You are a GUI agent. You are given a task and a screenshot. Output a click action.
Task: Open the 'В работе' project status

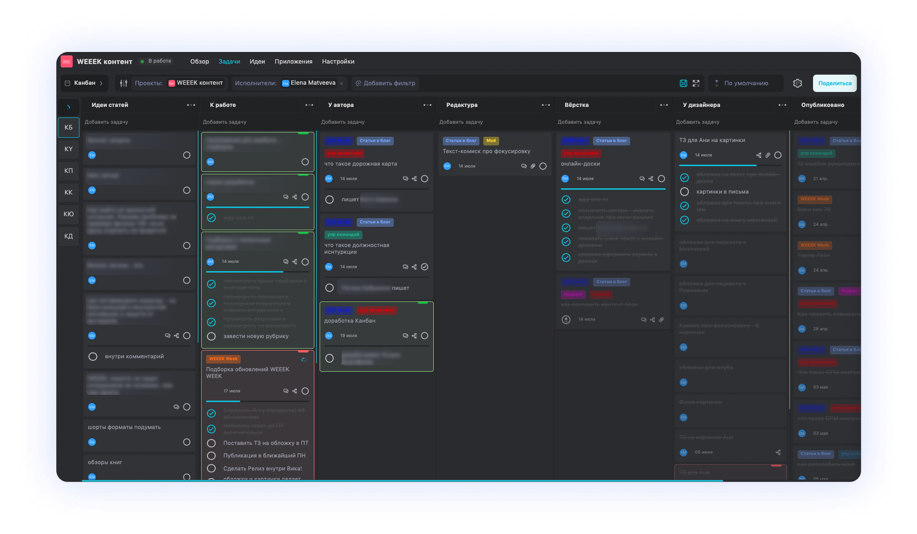156,61
